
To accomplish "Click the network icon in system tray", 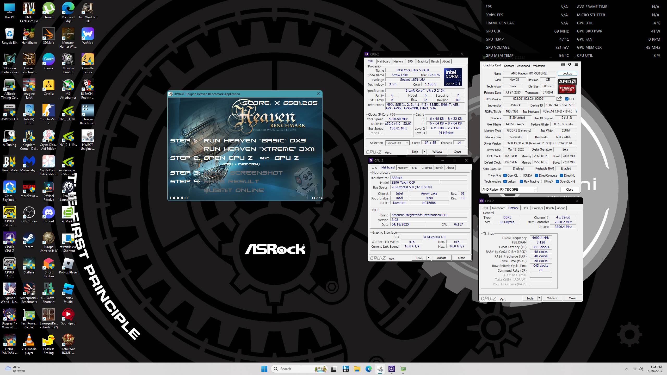I will click(635, 369).
